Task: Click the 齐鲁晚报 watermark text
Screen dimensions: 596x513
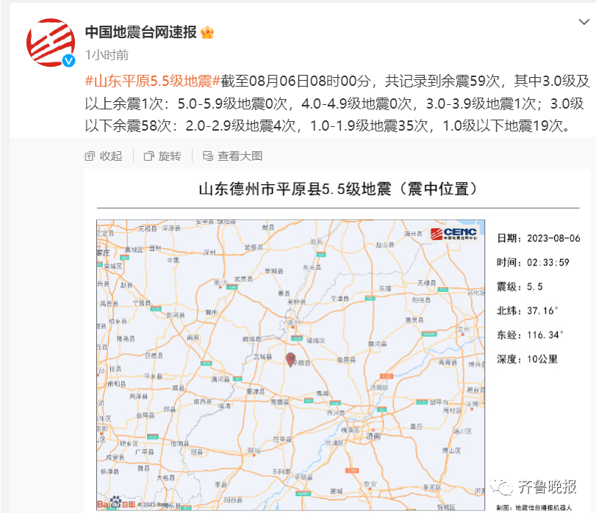Action: coord(549,487)
